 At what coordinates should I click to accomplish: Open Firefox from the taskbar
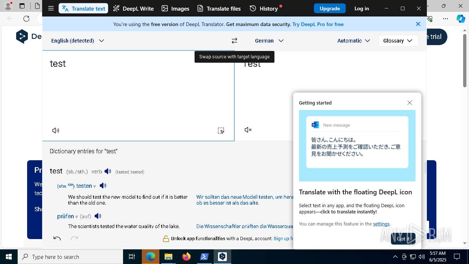point(187,257)
